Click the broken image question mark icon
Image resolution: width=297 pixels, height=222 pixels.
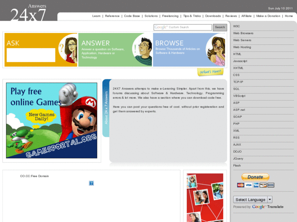point(91,183)
